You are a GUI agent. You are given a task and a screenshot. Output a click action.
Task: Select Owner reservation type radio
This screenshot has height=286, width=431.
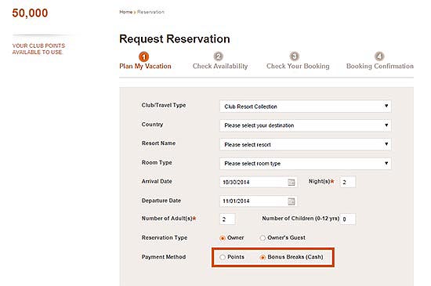[x=223, y=238]
